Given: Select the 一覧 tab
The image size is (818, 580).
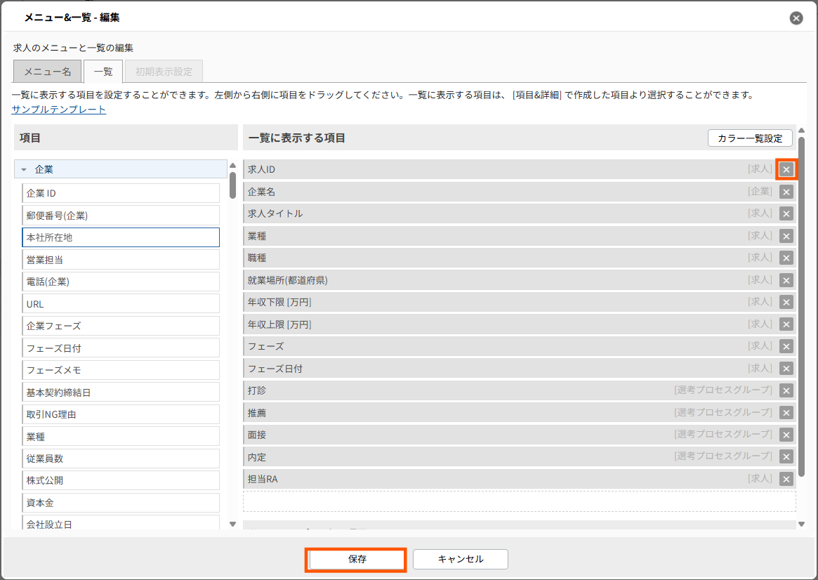Looking at the screenshot, I should click(x=103, y=72).
